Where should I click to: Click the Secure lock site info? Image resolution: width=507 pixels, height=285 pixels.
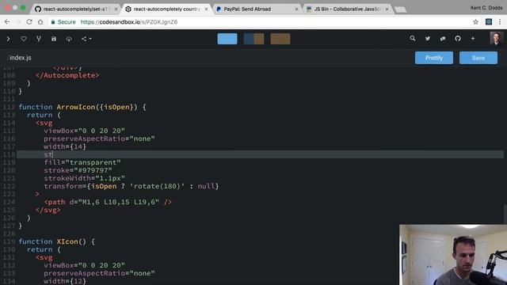point(63,22)
